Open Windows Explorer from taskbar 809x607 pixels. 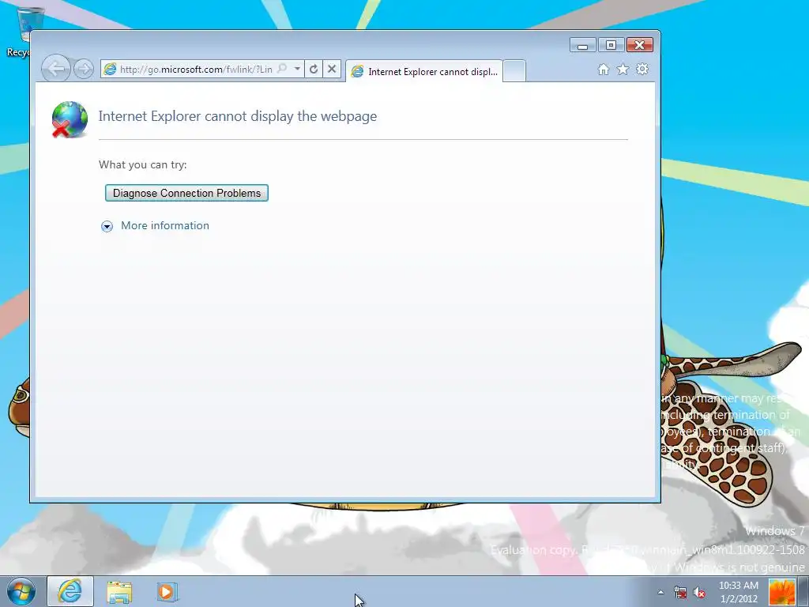coord(119,592)
